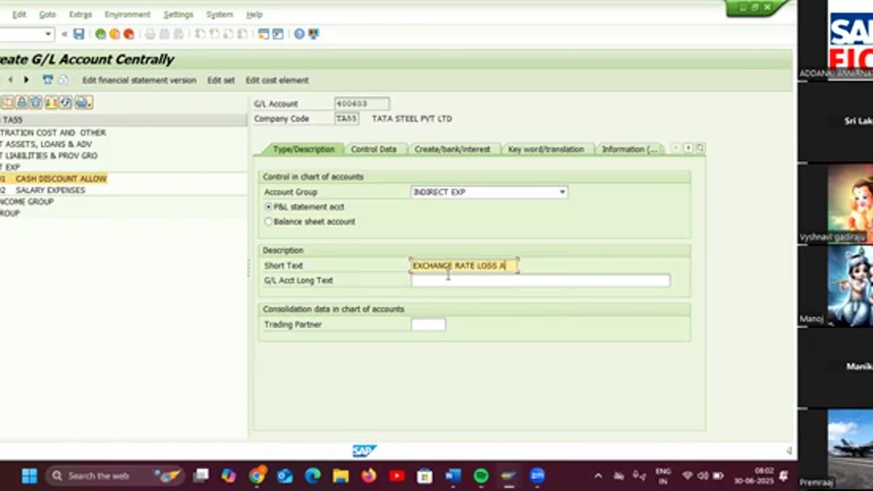Click the green Back icon

[x=100, y=33]
